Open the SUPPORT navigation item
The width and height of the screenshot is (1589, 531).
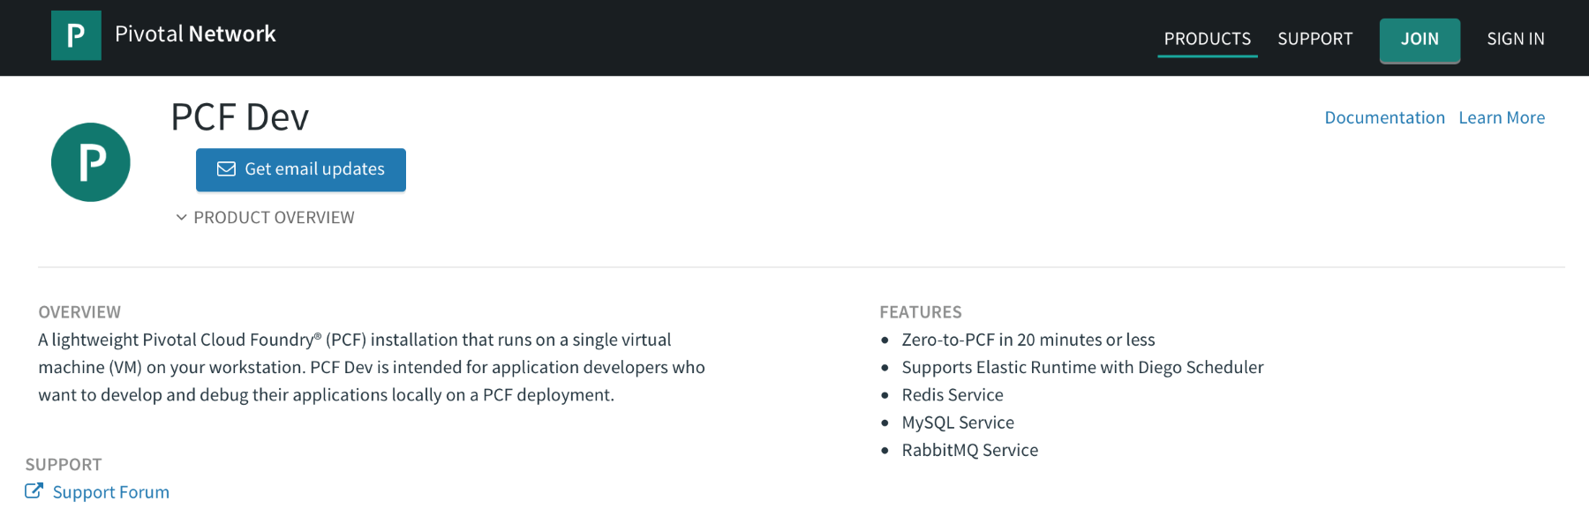(x=1314, y=39)
